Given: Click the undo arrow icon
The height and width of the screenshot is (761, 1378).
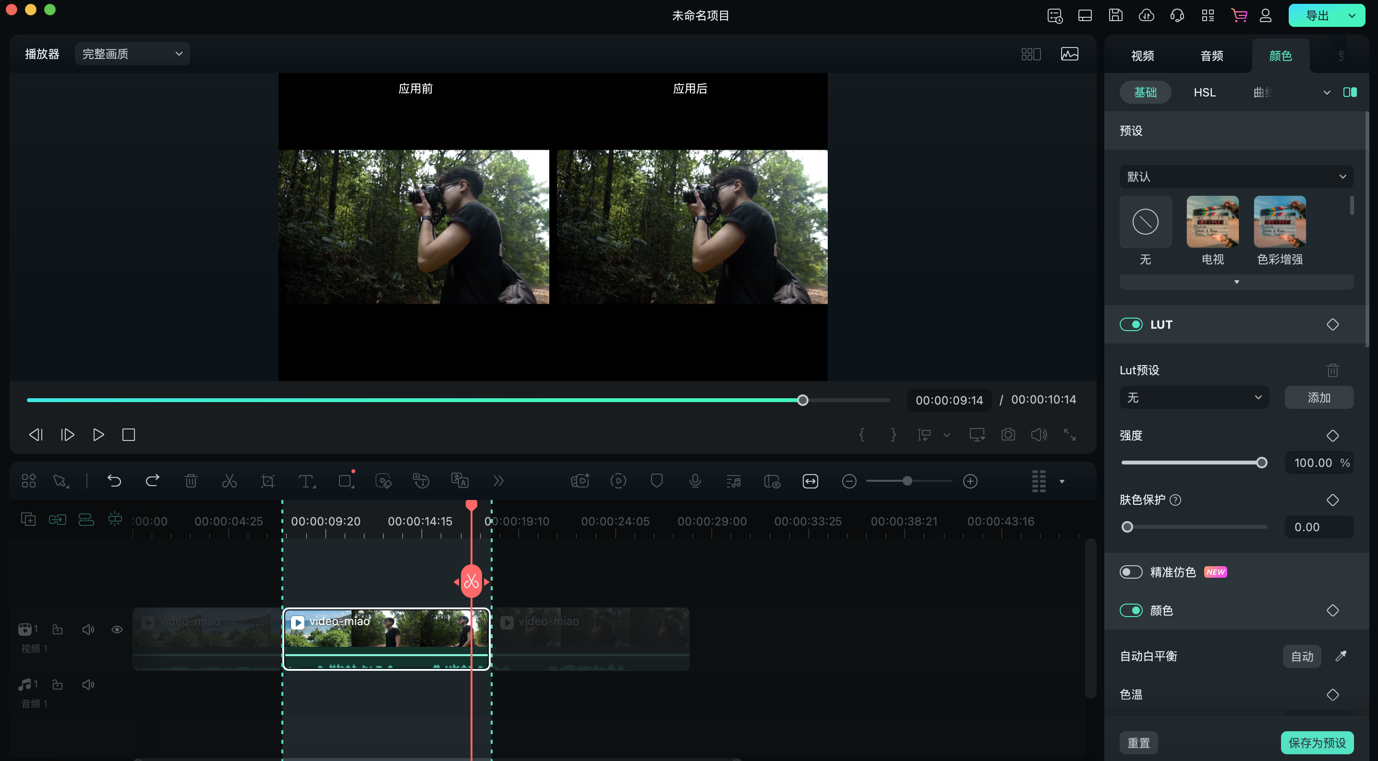Looking at the screenshot, I should click(114, 481).
